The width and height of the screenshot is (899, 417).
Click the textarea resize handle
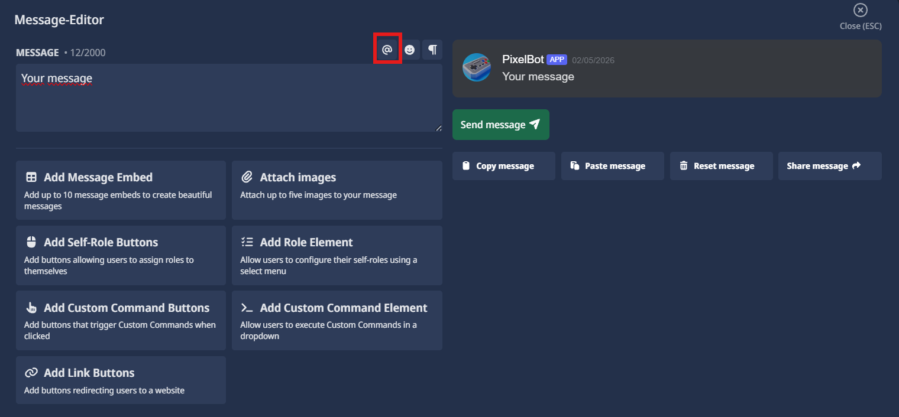439,126
